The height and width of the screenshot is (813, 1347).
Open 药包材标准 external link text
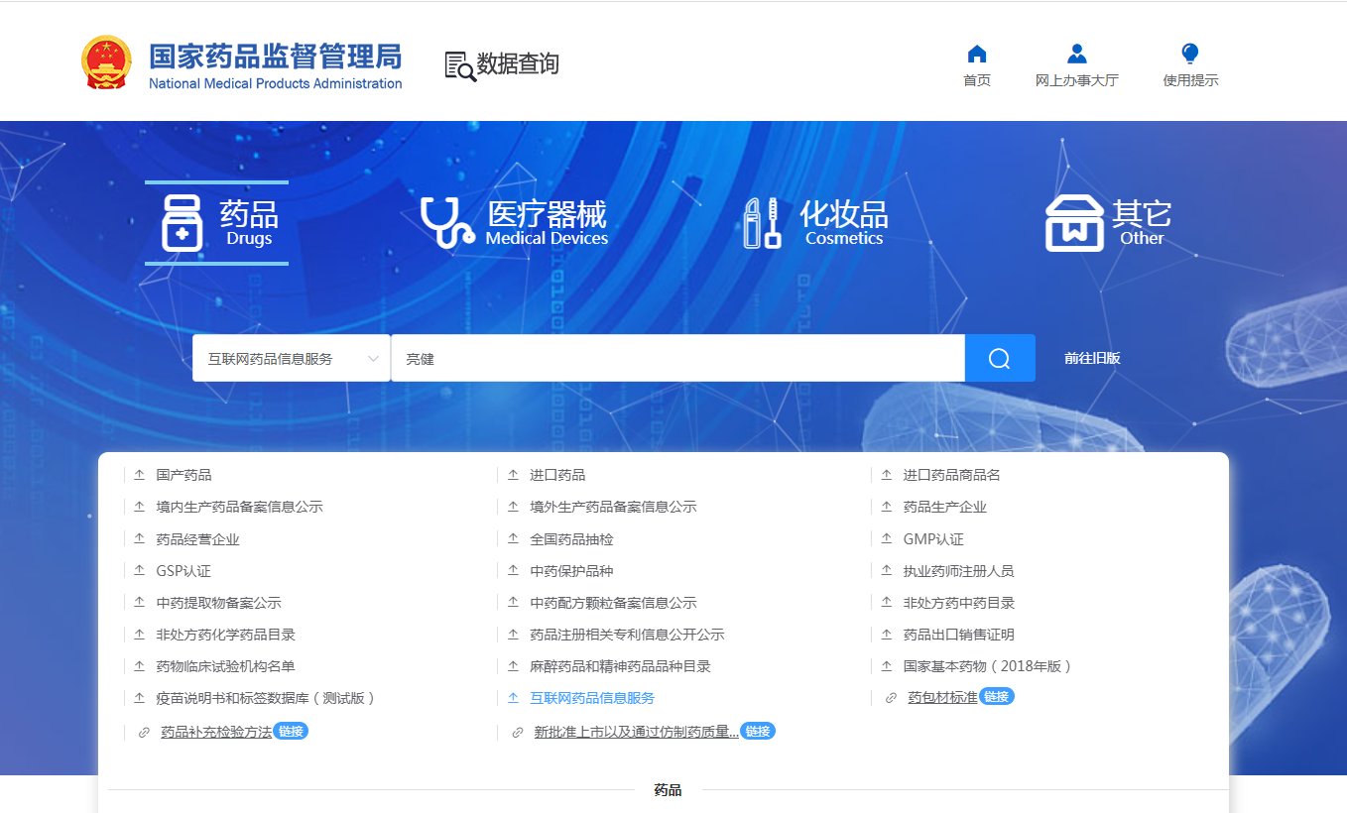(x=942, y=698)
